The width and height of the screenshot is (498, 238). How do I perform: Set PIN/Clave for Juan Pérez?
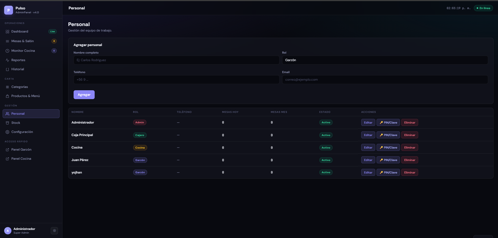point(388,160)
